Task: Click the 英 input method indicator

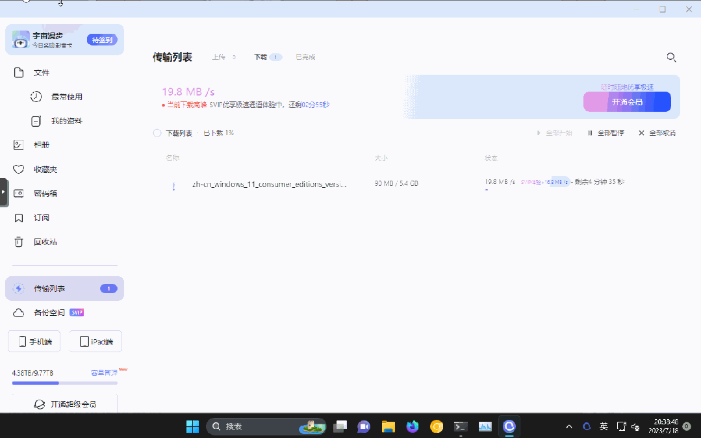Action: click(604, 426)
